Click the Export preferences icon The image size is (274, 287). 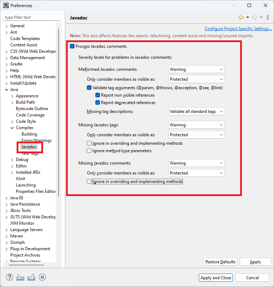point(31,277)
